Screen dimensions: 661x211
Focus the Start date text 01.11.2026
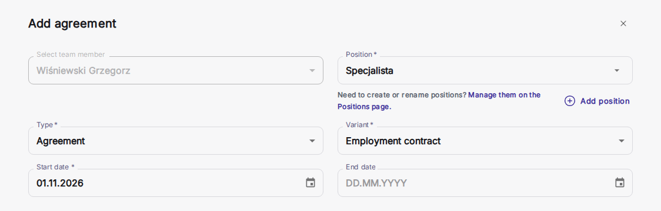pyautogui.click(x=59, y=183)
